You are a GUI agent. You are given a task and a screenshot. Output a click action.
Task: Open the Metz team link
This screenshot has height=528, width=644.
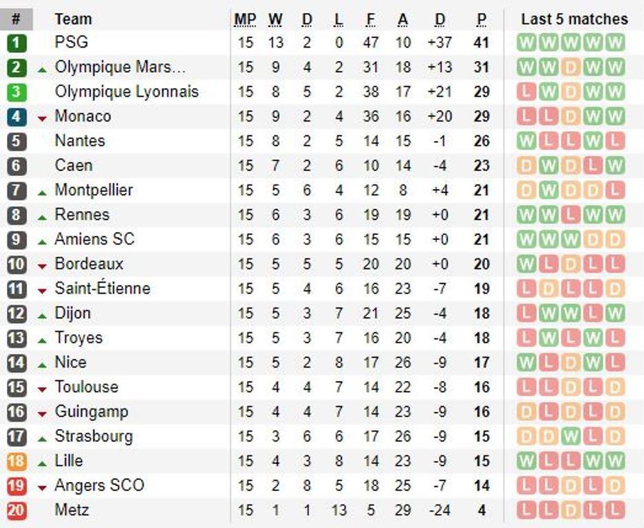pyautogui.click(x=72, y=510)
